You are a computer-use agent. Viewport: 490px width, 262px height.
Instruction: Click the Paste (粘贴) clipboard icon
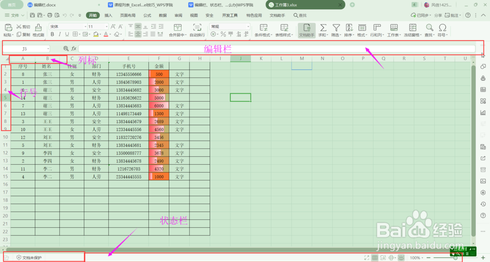(8, 28)
